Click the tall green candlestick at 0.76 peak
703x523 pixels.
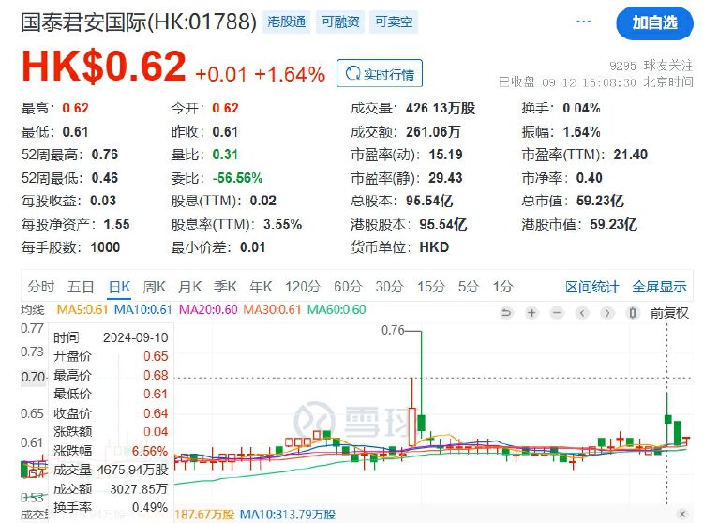point(422,385)
